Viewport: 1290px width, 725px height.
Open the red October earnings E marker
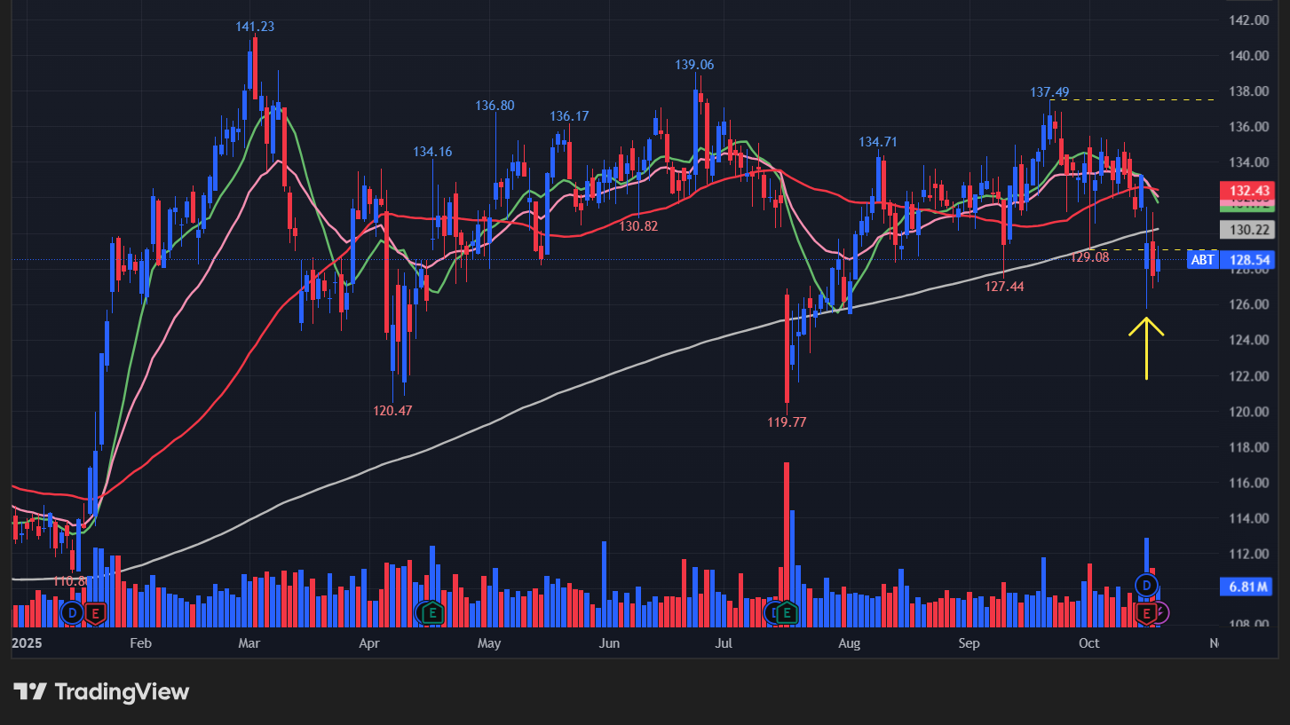pos(1146,613)
